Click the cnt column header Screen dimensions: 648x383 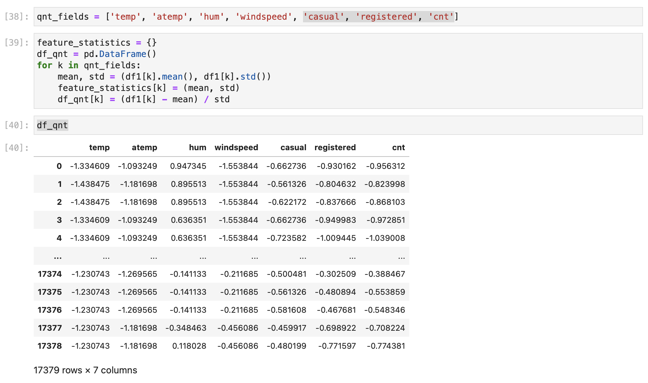coord(398,148)
